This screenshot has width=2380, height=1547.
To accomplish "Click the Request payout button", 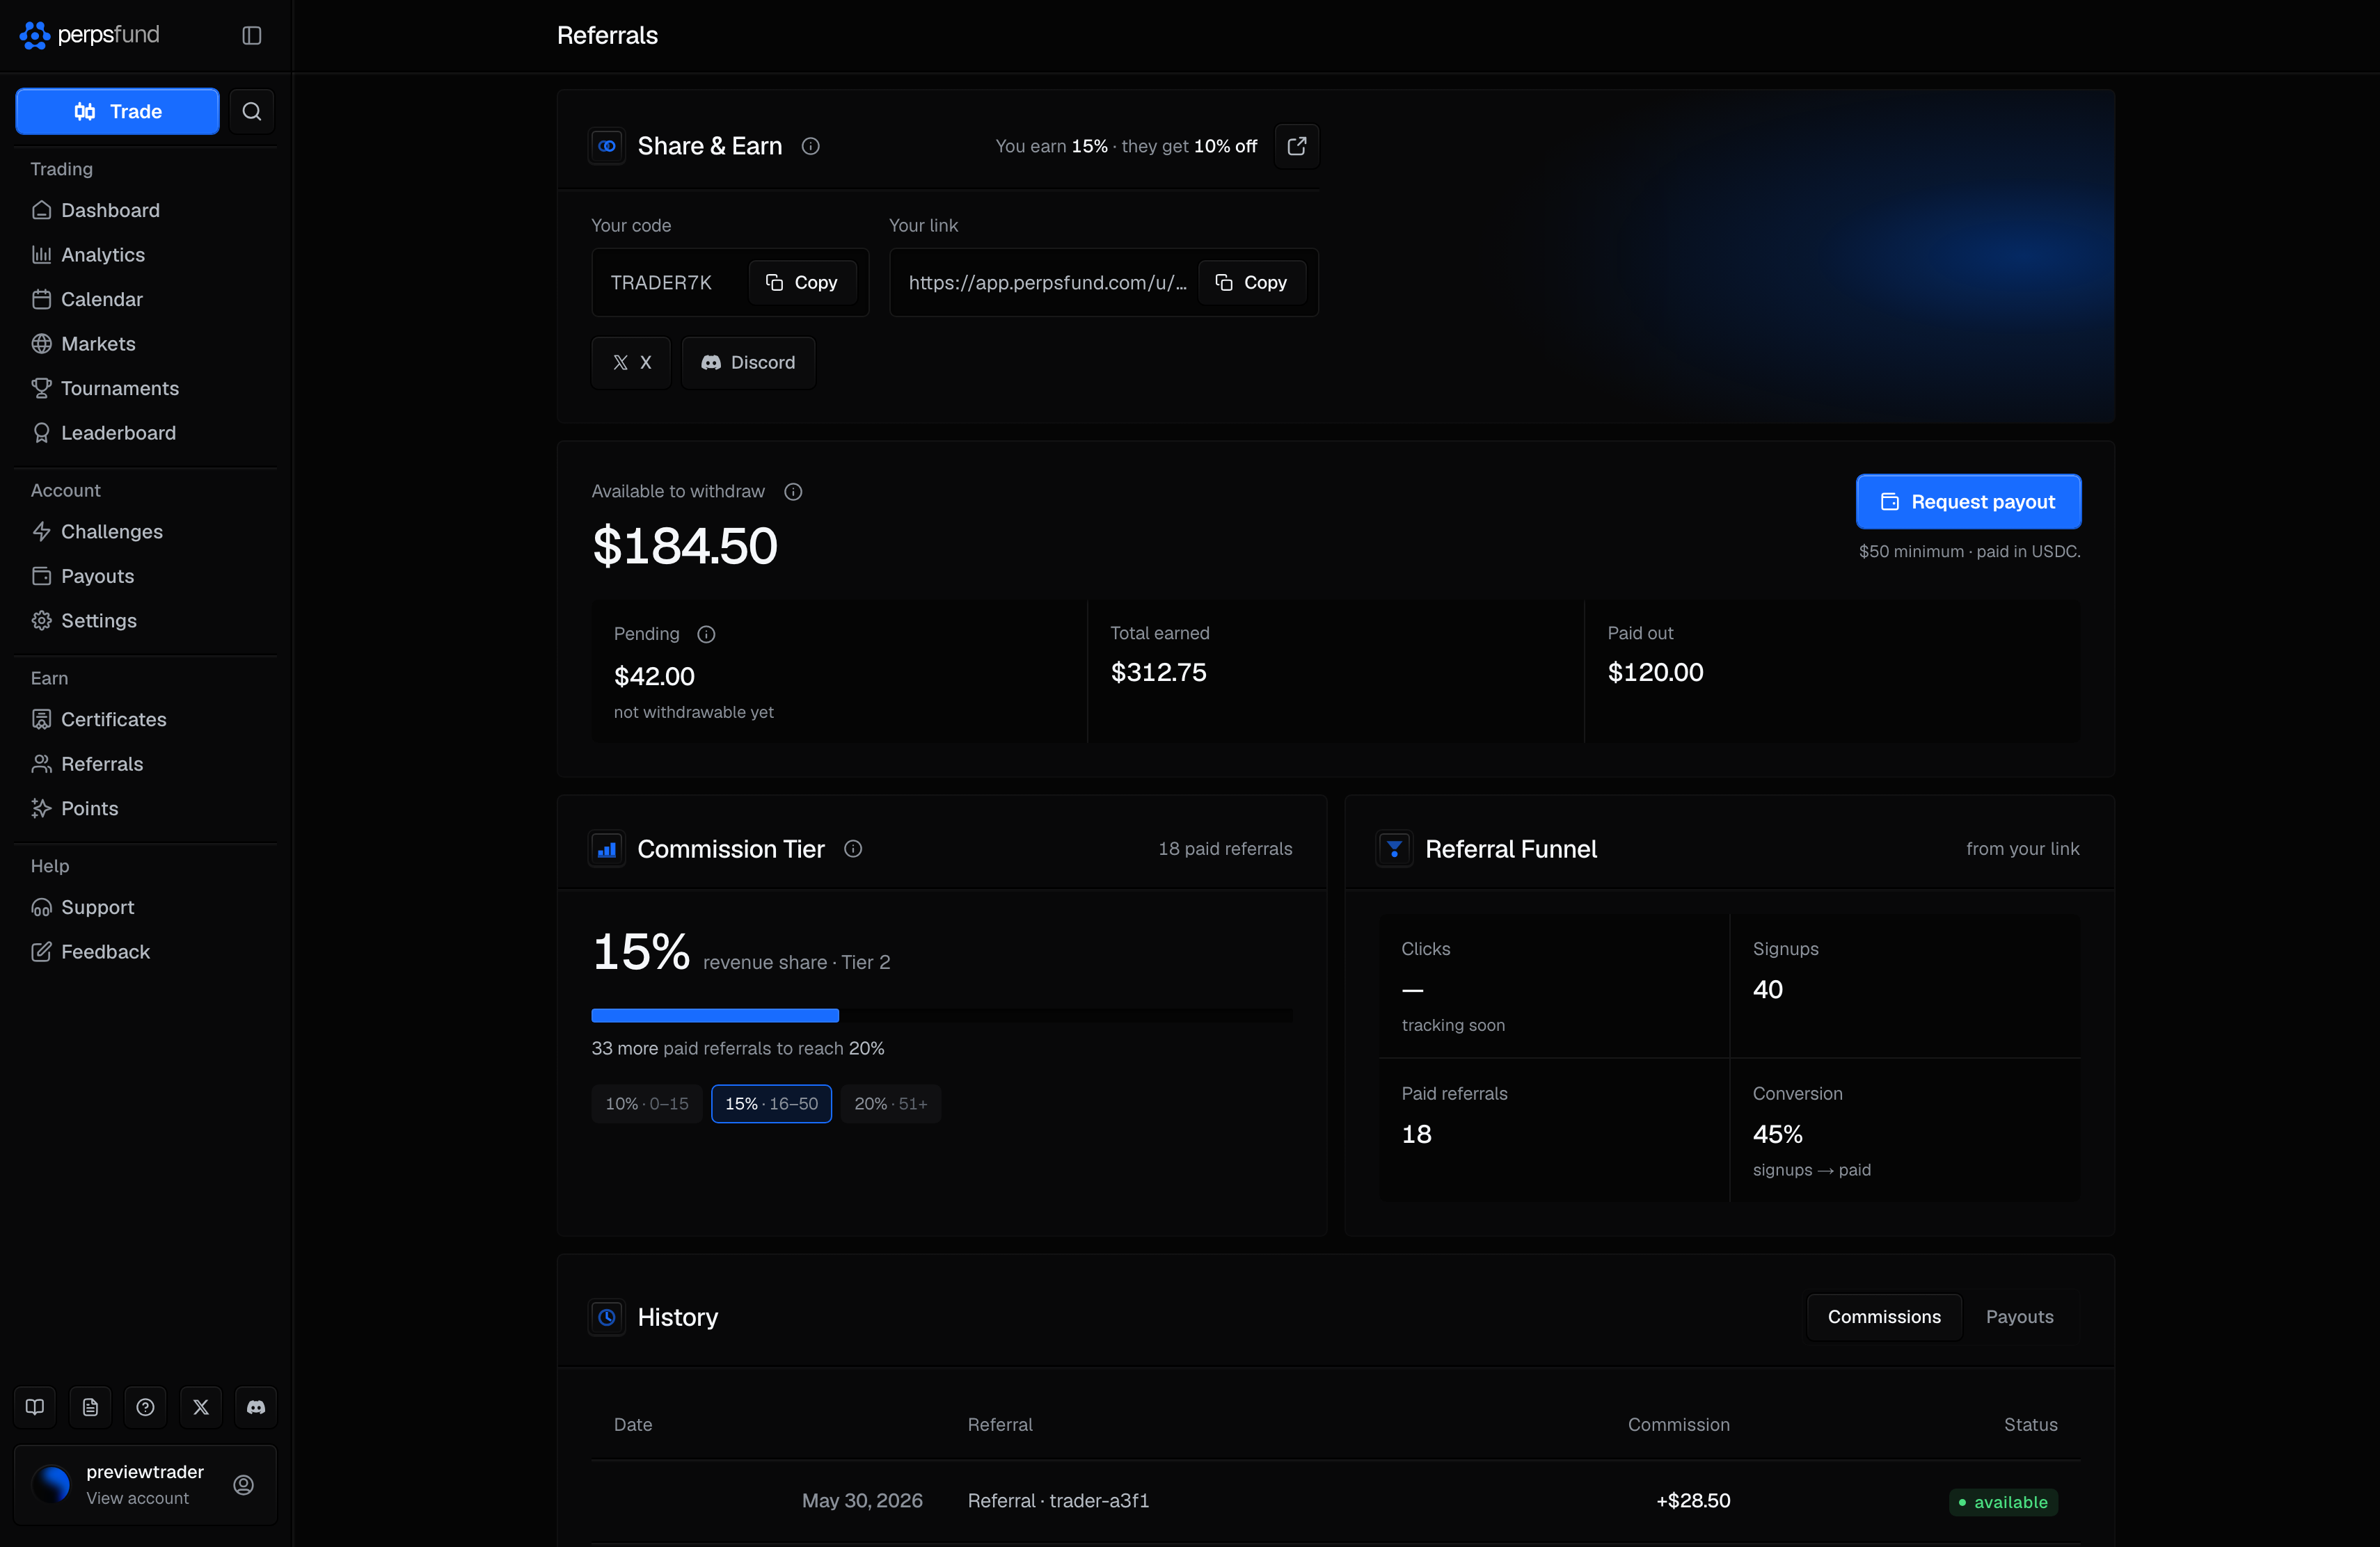I will coord(1968,502).
